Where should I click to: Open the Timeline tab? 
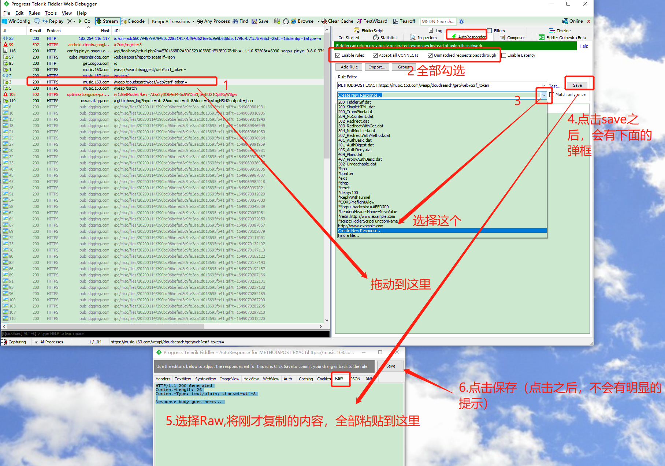point(560,31)
